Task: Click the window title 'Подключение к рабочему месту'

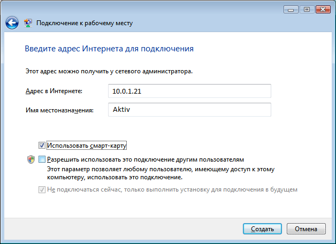Action: coord(85,23)
